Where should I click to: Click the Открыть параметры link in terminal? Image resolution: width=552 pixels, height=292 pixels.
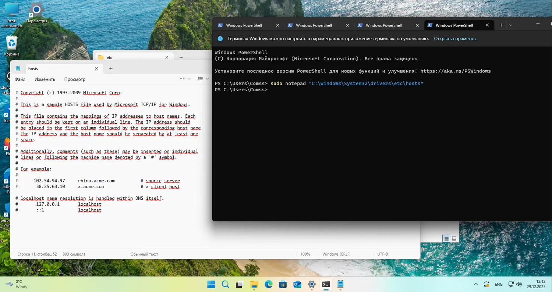pos(455,39)
